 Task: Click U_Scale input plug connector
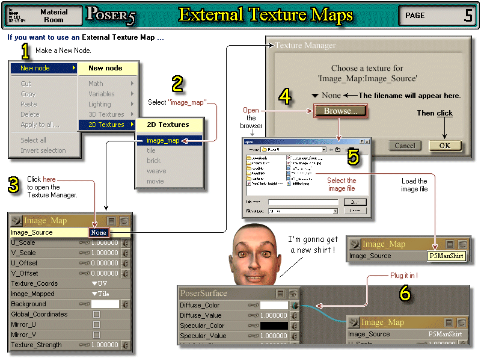pyautogui.click(x=125, y=243)
